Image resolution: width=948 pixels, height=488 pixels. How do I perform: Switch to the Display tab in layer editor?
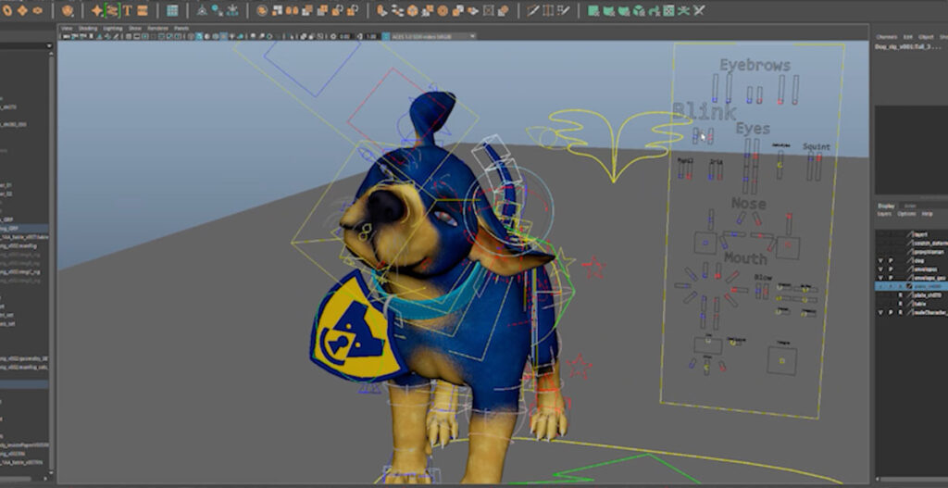[x=886, y=206]
